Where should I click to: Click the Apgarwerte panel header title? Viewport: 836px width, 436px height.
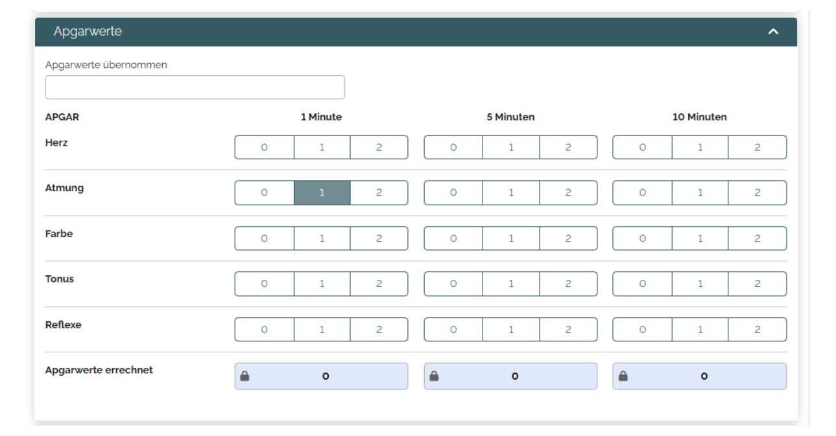[x=88, y=32]
